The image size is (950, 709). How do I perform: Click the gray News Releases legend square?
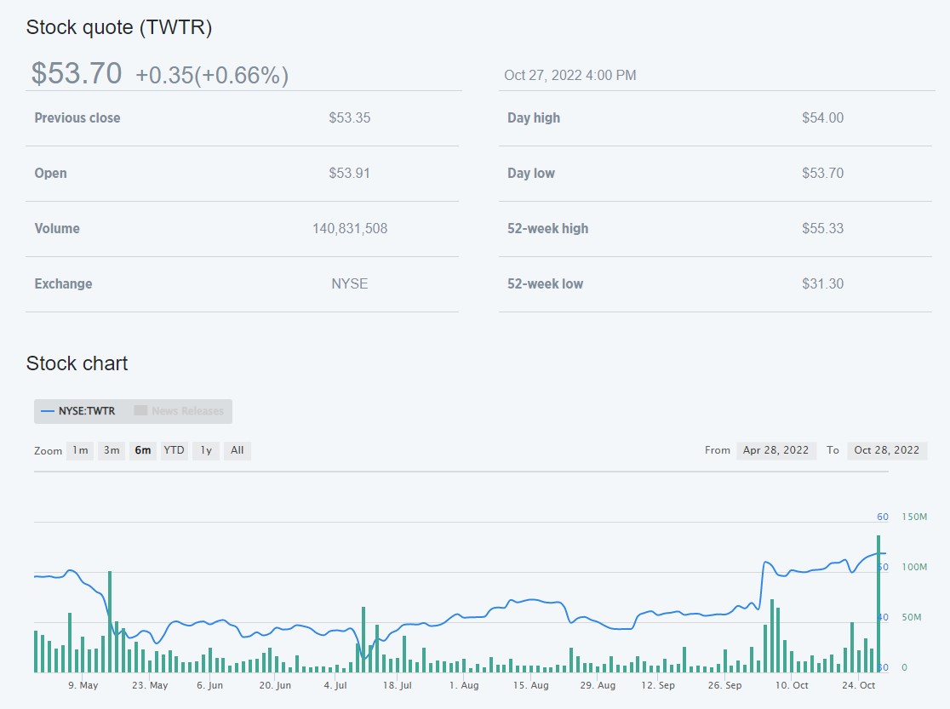click(140, 411)
